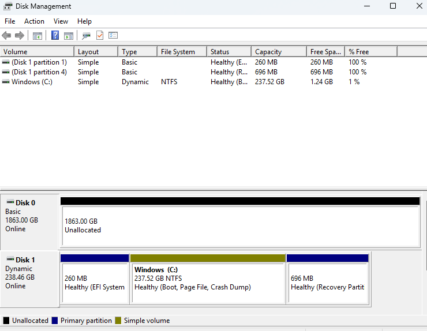427x331 pixels.
Task: Sort by the Layout column header
Action: (96, 52)
